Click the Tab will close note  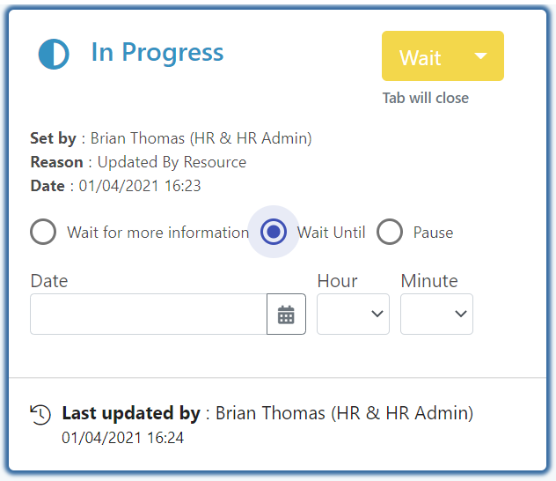(426, 98)
